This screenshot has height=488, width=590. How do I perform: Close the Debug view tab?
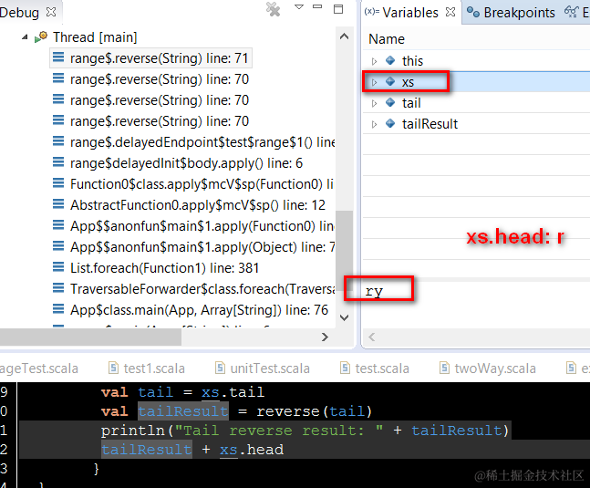point(51,13)
